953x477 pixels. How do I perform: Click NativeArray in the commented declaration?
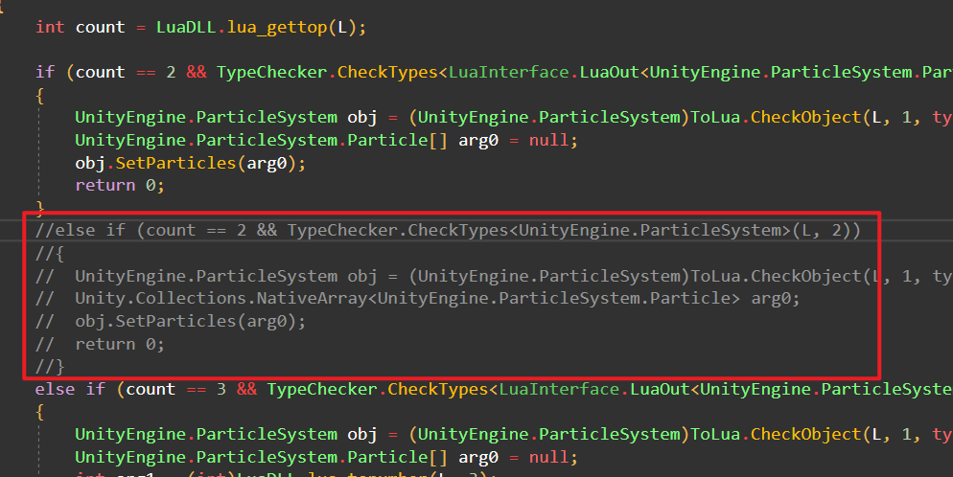pyautogui.click(x=312, y=299)
